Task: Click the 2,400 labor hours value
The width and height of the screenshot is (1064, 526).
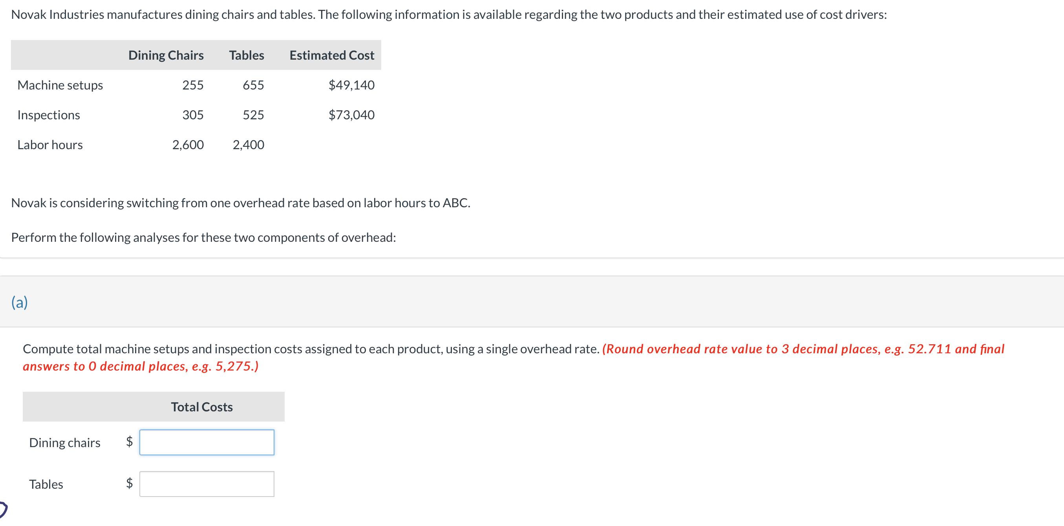Action: coord(248,145)
